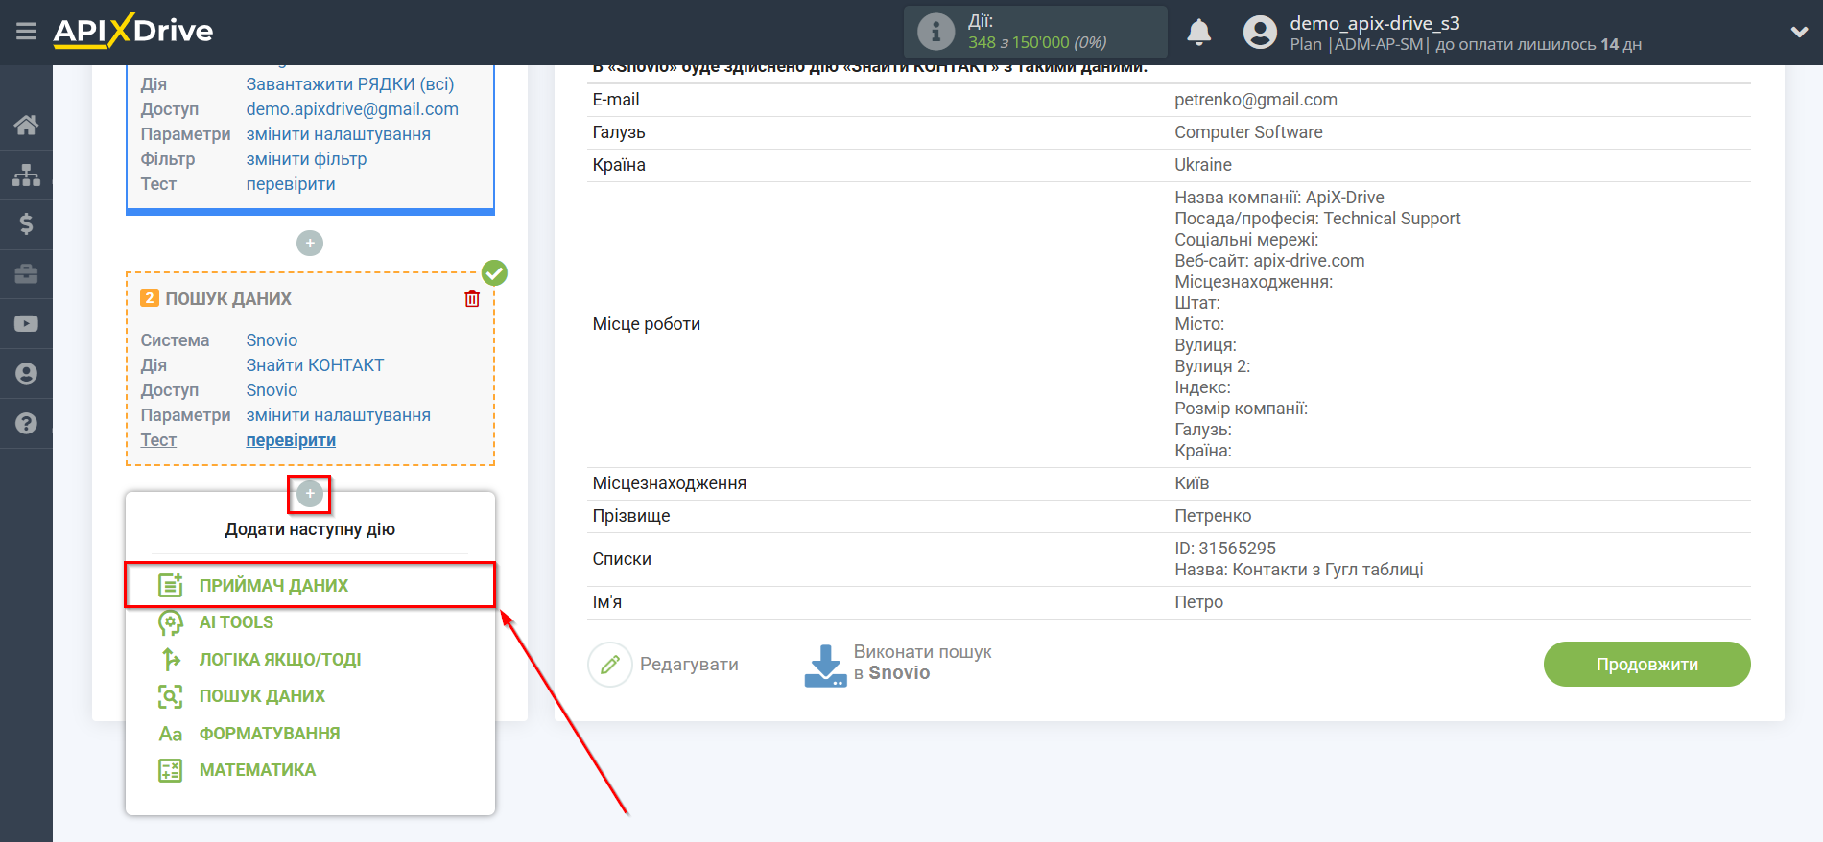1823x842 pixels.
Task: Select ЛОГІКА ЯКЩО/ТОДІ option
Action: click(280, 660)
